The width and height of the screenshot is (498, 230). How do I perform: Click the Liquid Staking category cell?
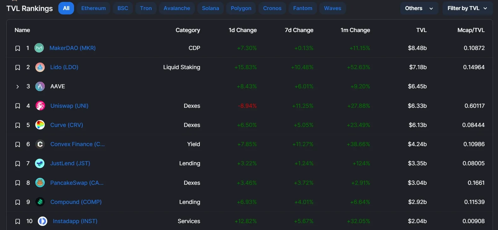[182, 67]
